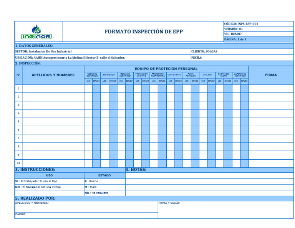Select row number 4
The height and width of the screenshot is (228, 295).
pyautogui.click(x=18, y=114)
